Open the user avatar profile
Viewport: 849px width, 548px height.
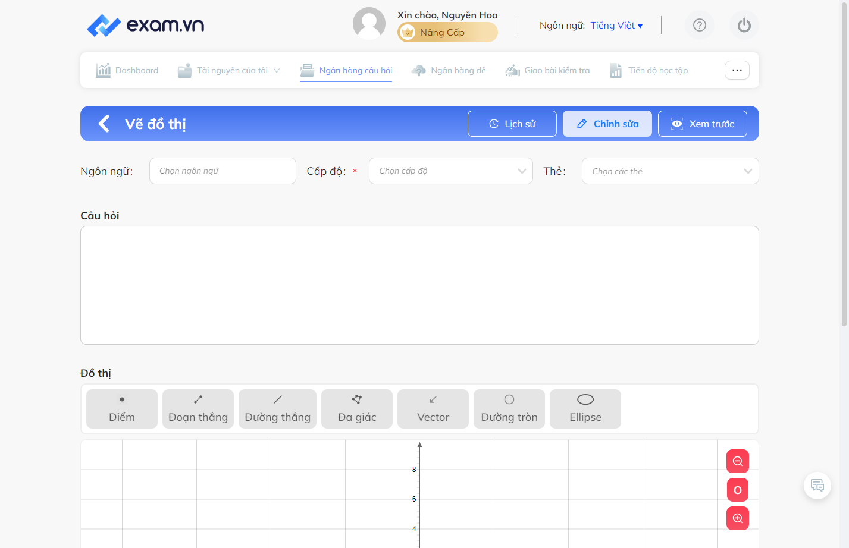[369, 24]
